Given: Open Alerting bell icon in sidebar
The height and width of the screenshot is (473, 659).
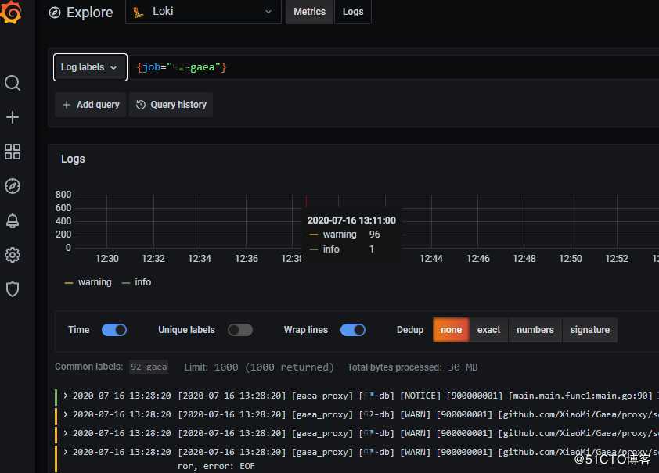Looking at the screenshot, I should tap(13, 220).
